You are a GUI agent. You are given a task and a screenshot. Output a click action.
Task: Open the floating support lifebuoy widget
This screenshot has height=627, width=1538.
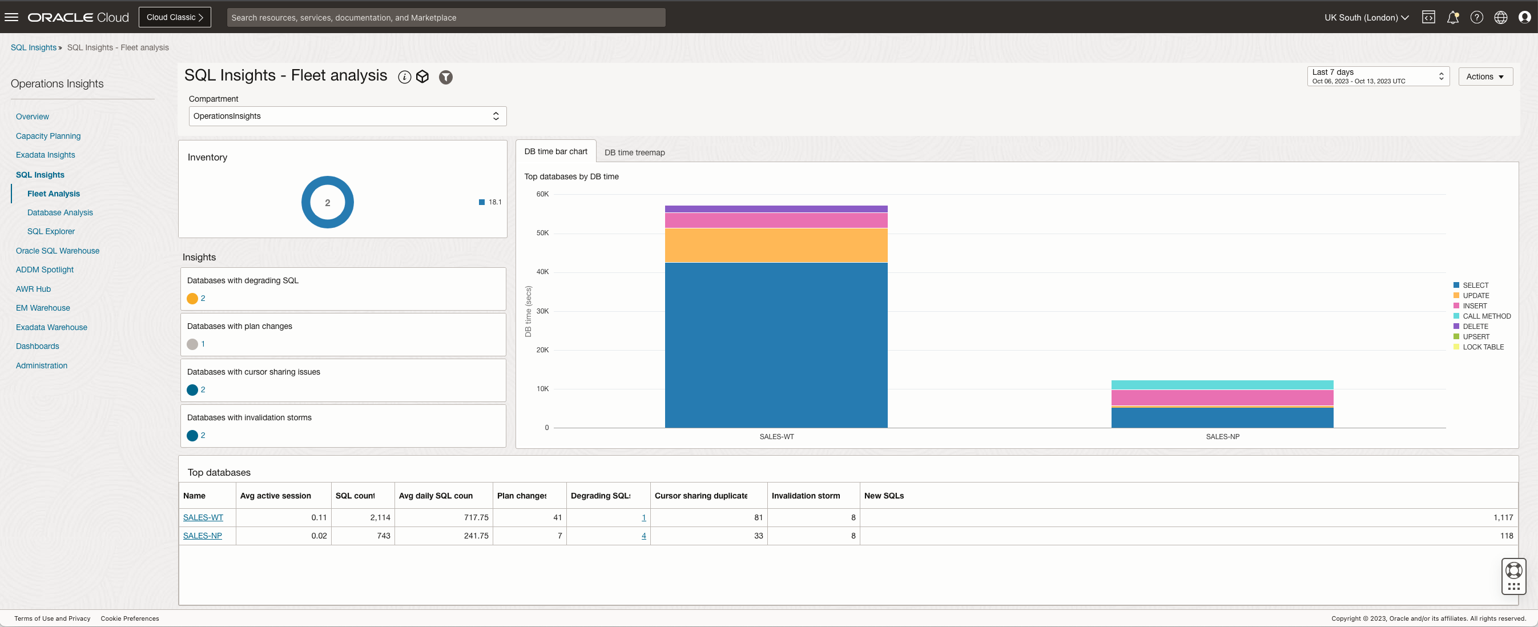(x=1513, y=570)
